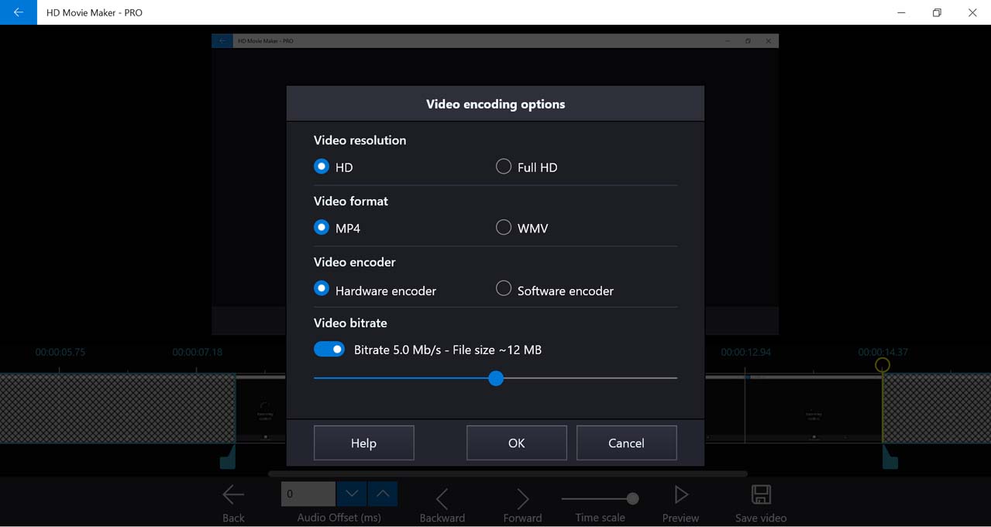Viewport: 991px width, 527px height.
Task: Decrease audio offset with down arrow
Action: click(x=352, y=494)
